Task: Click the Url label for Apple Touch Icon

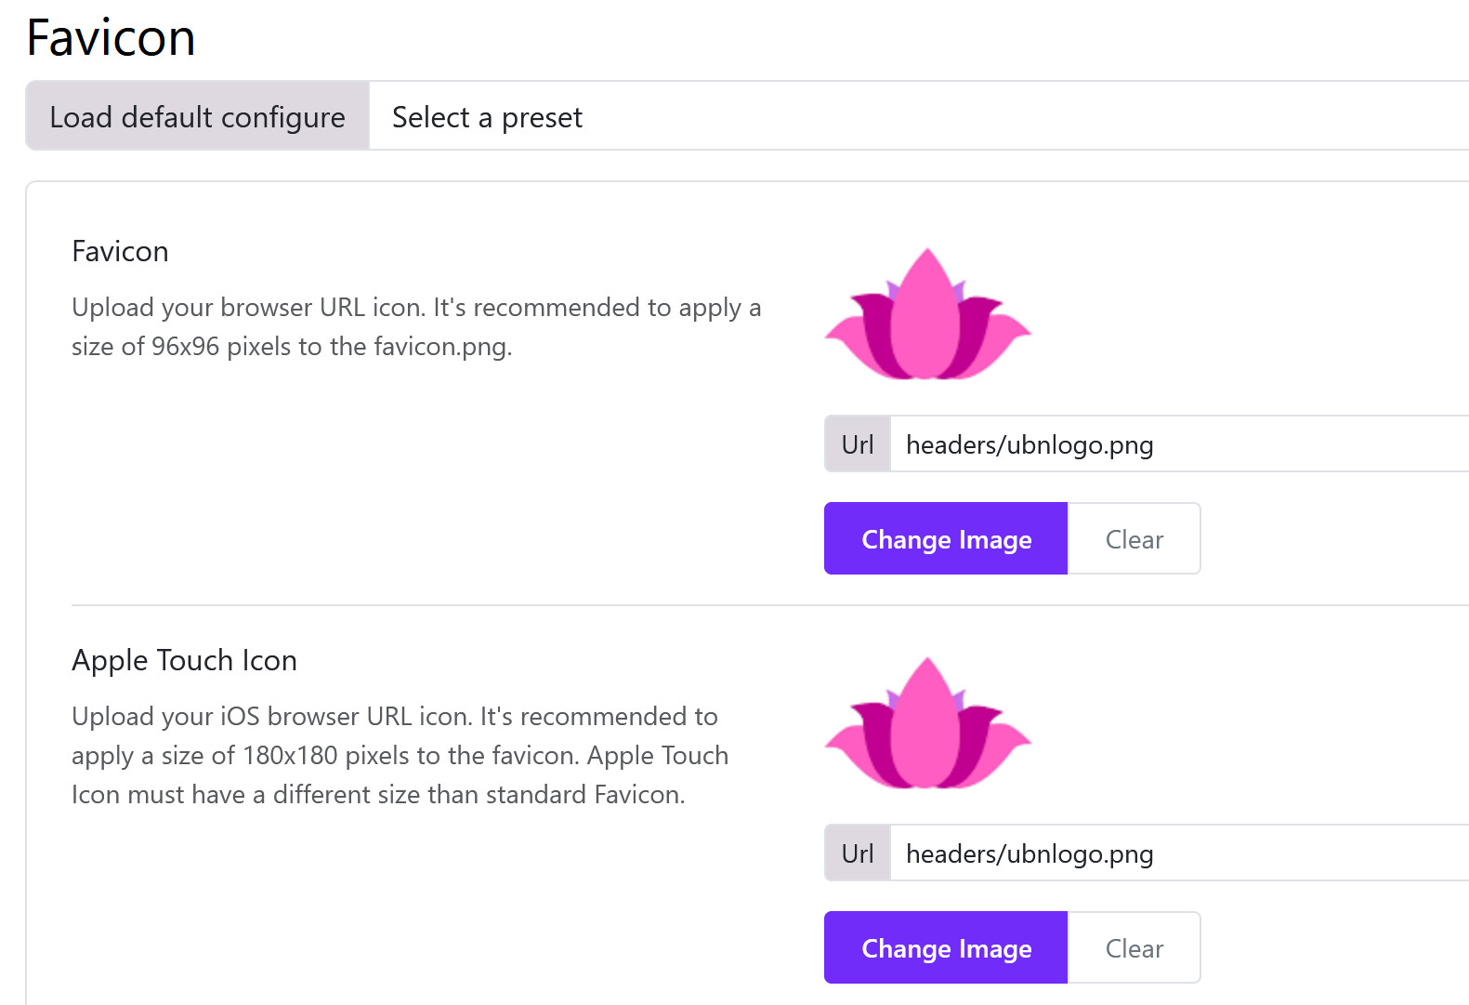Action: click(x=857, y=853)
